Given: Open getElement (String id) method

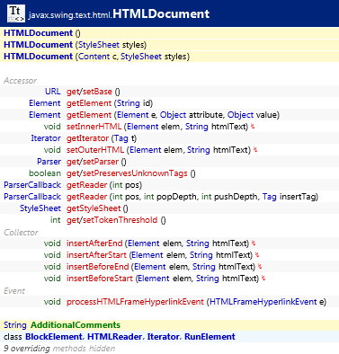Looking at the screenshot, I should [110, 103].
